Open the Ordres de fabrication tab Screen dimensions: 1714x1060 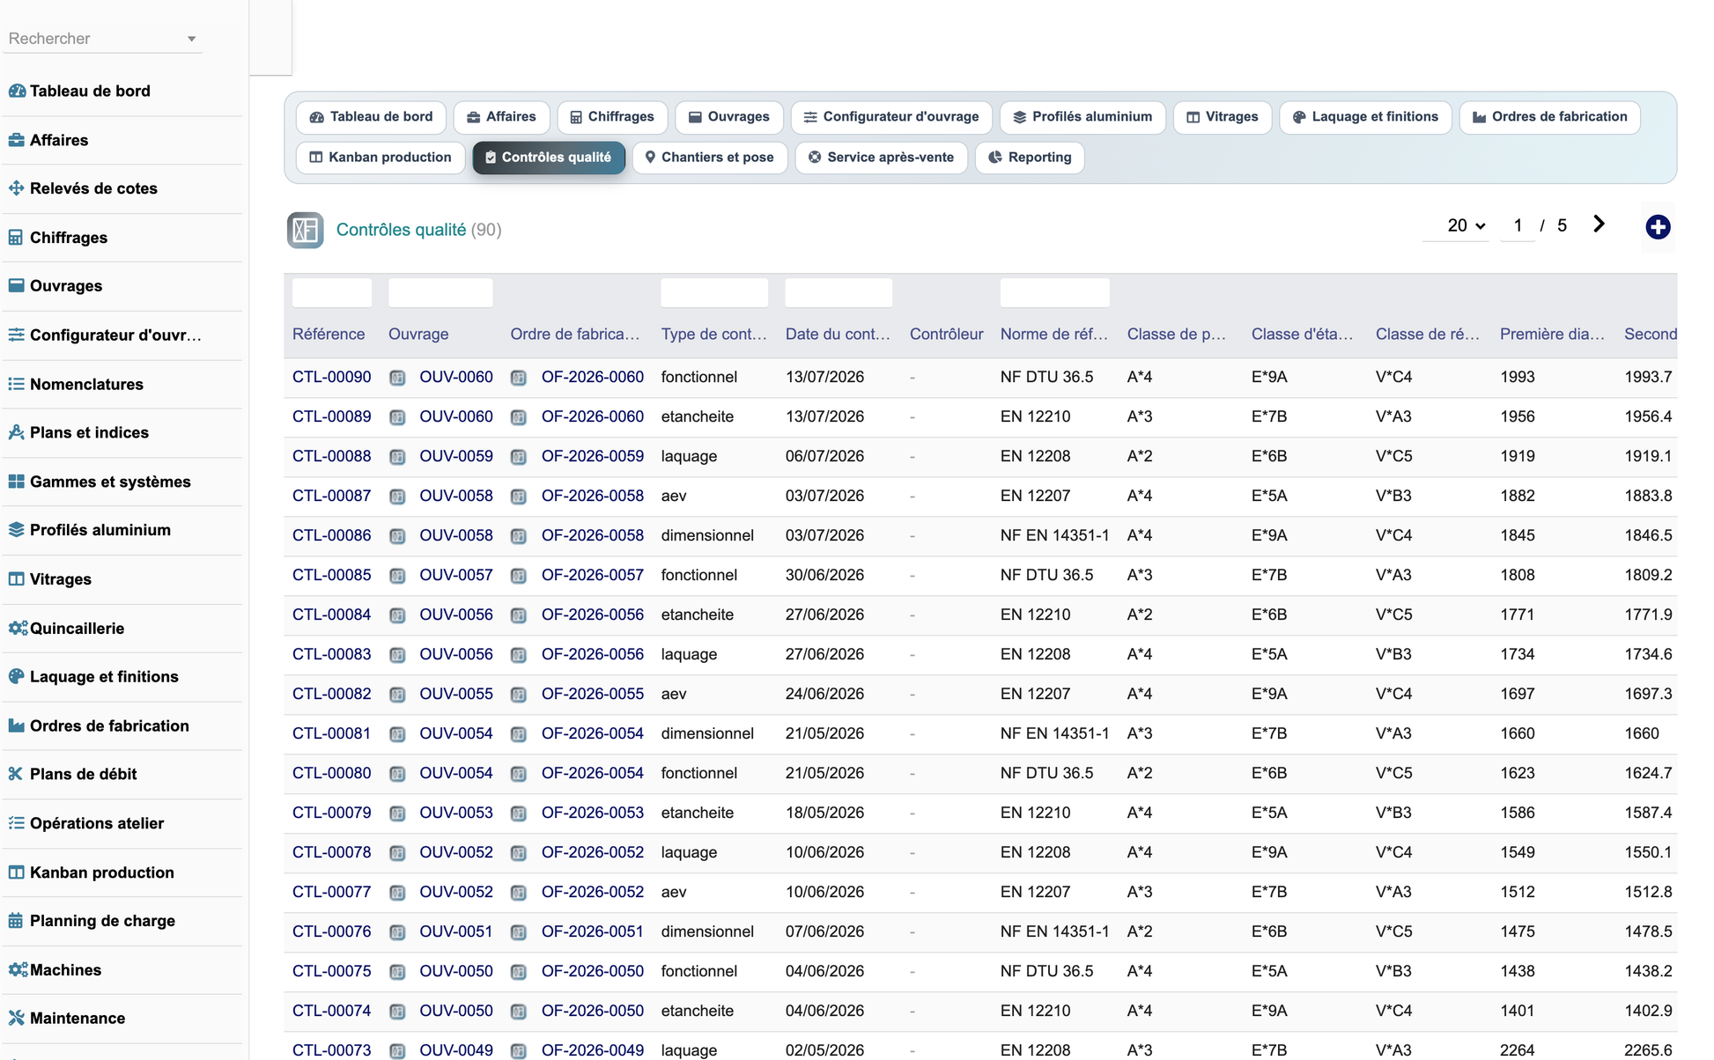coord(1550,117)
